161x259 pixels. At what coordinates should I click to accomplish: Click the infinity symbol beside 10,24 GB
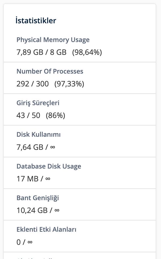point(57,210)
